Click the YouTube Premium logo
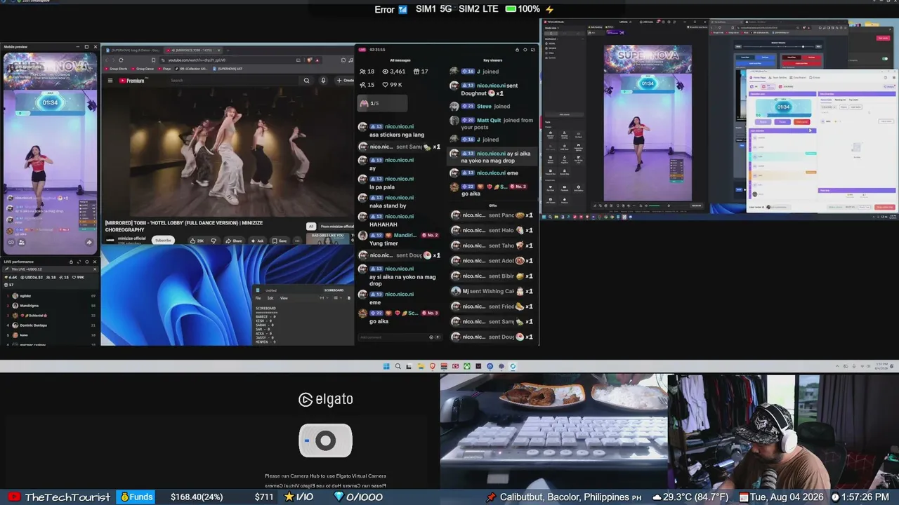This screenshot has height=505, width=899. (x=131, y=81)
